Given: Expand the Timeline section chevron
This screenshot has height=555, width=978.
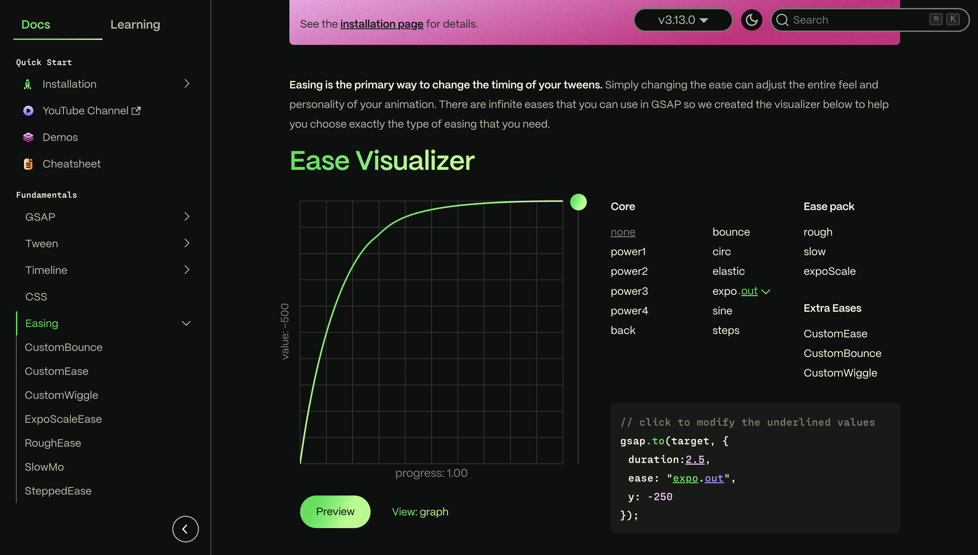Looking at the screenshot, I should (x=187, y=270).
